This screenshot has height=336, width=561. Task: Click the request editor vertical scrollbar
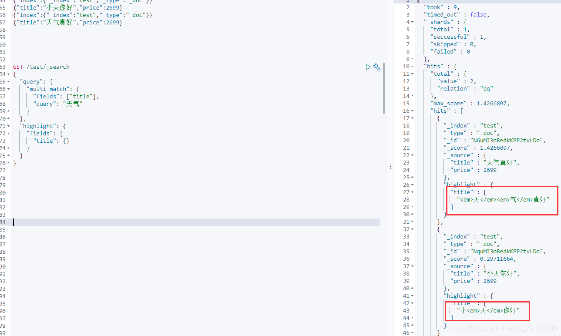tap(384, 88)
